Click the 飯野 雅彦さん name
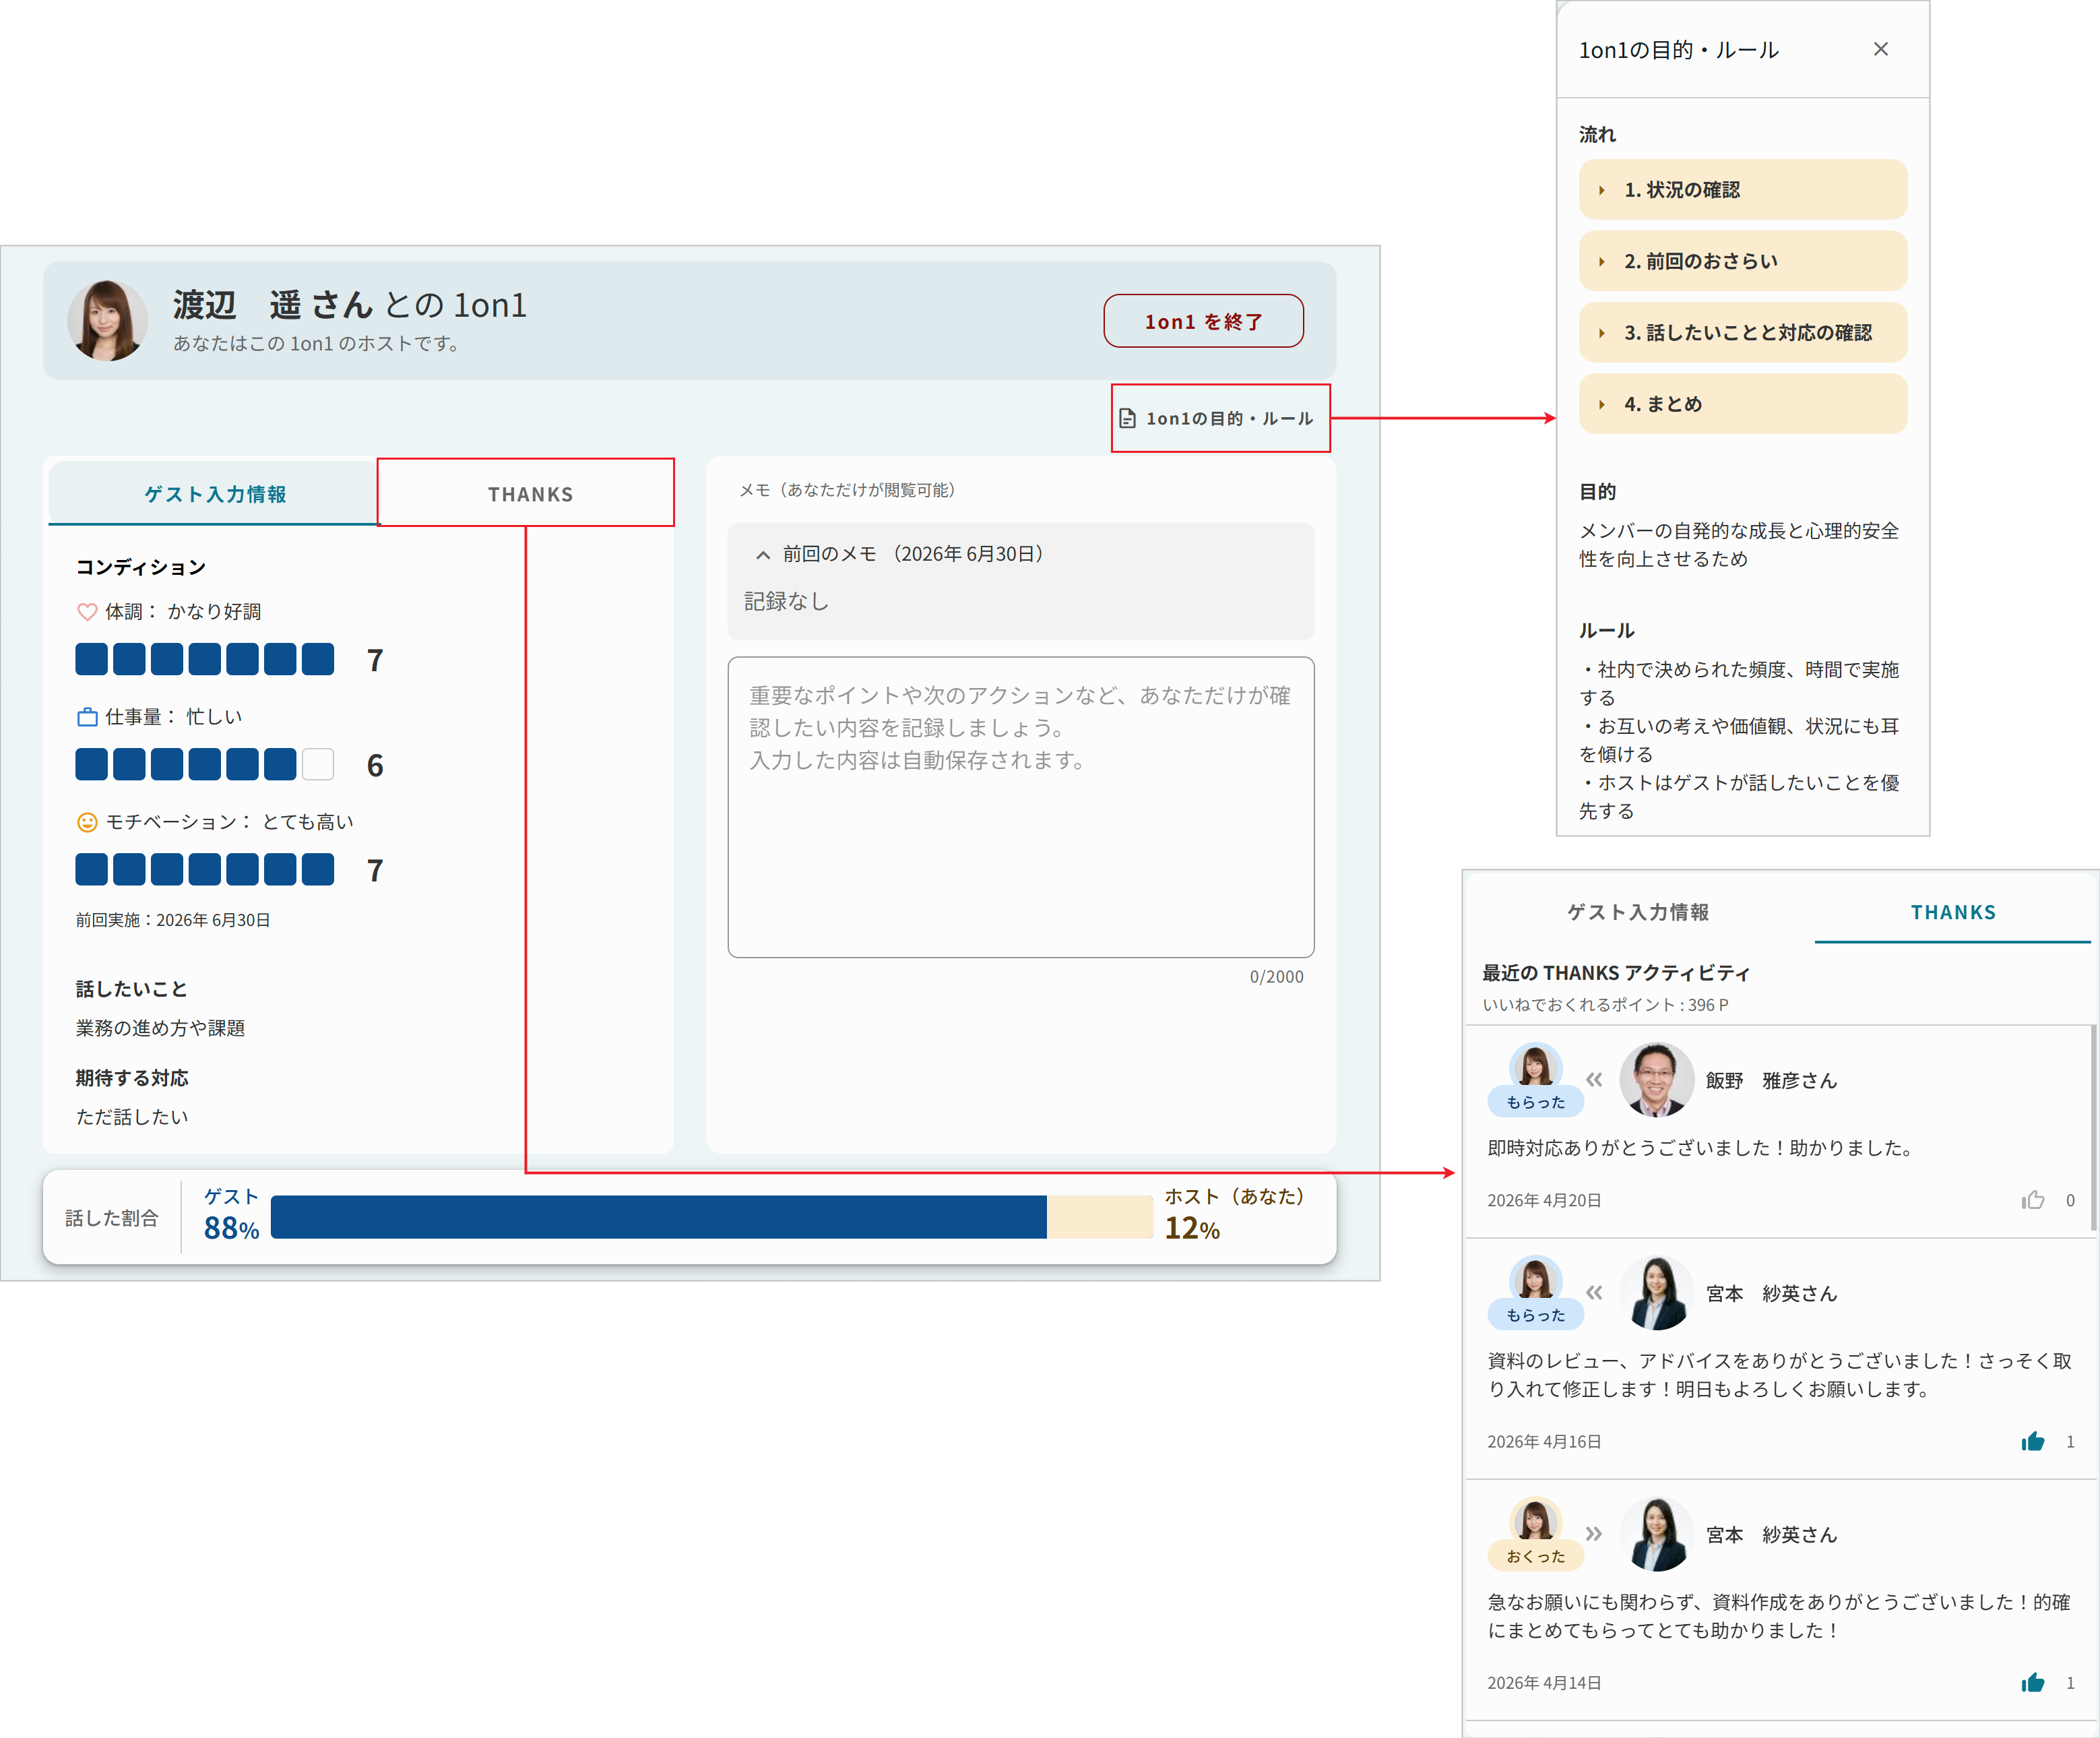 (1771, 1080)
